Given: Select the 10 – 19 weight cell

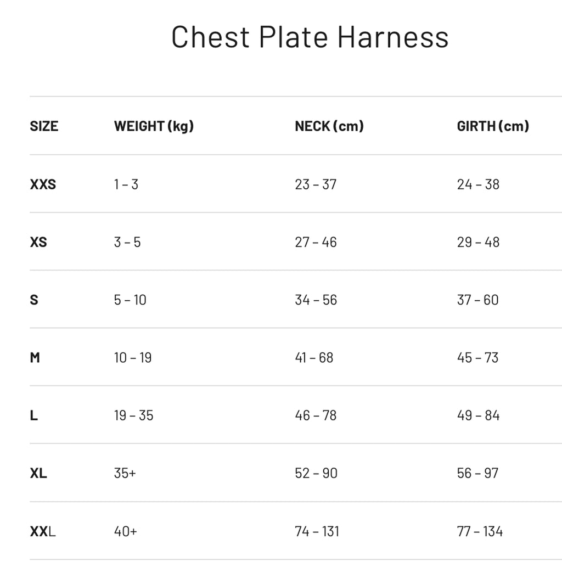Looking at the screenshot, I should (x=133, y=358).
